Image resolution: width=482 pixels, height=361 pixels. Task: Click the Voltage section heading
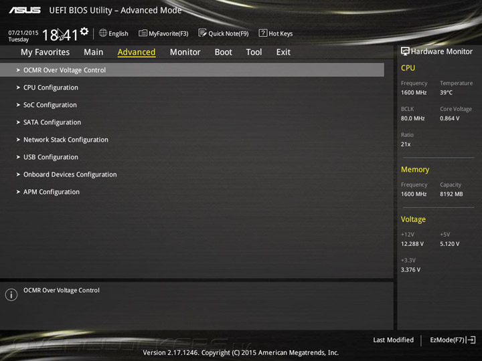coord(413,219)
